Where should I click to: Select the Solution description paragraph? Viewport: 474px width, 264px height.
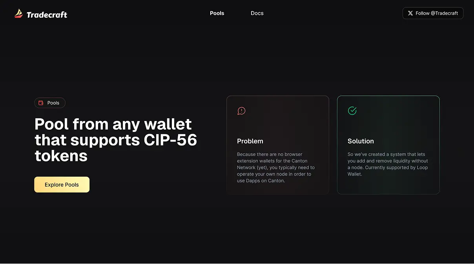tap(388, 164)
